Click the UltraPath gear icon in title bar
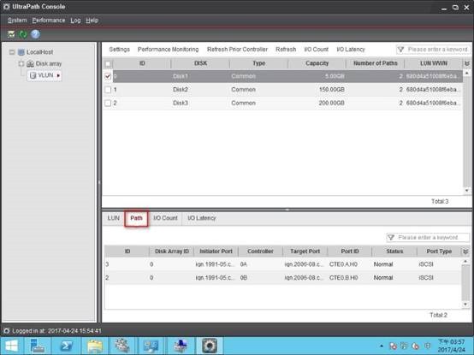The height and width of the screenshot is (355, 474). click(6, 7)
